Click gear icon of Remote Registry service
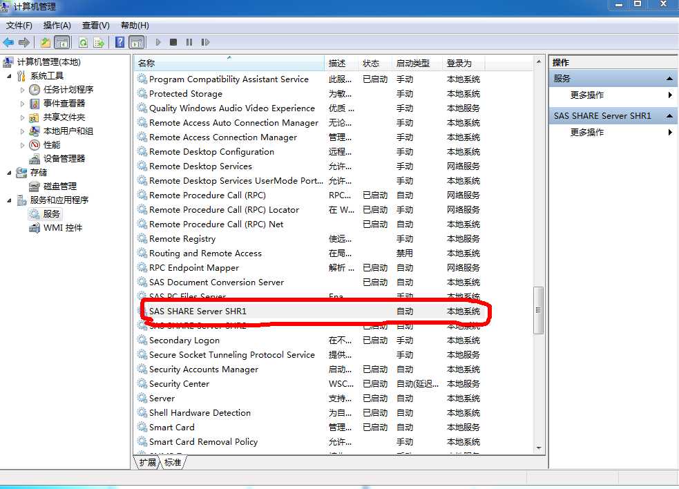Viewport: 679px width, 489px height. (142, 239)
